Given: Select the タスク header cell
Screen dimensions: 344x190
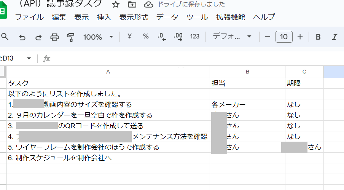Looking at the screenshot, I should (x=108, y=83).
